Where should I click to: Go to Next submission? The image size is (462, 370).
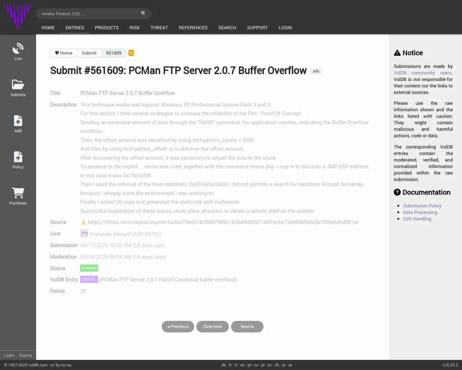(247, 327)
